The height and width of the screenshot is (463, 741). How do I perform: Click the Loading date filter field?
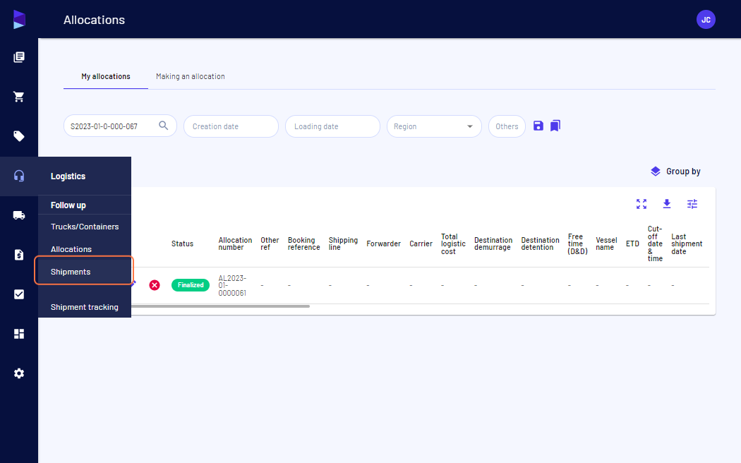coord(332,126)
